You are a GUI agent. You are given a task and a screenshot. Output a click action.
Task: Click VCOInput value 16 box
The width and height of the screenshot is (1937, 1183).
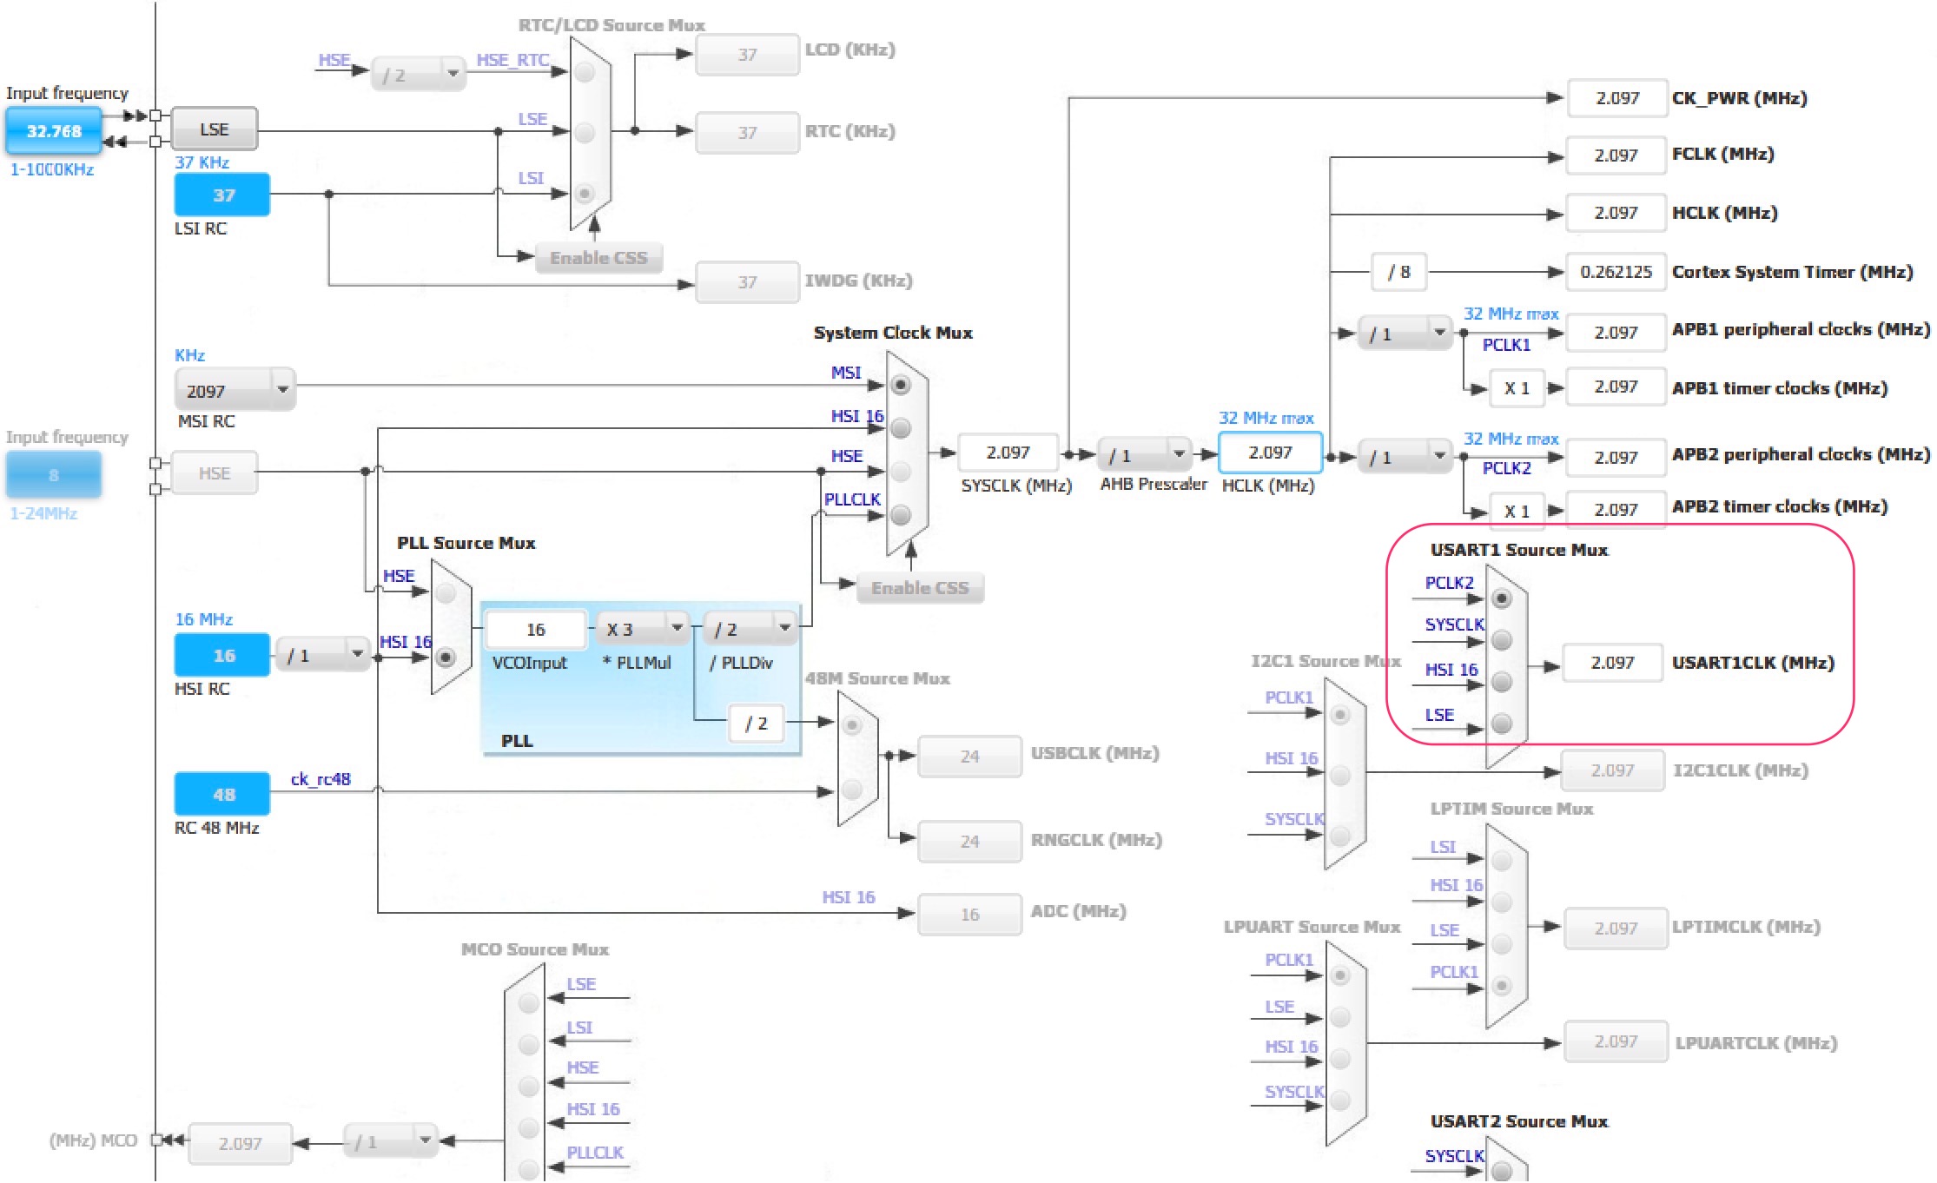point(536,629)
